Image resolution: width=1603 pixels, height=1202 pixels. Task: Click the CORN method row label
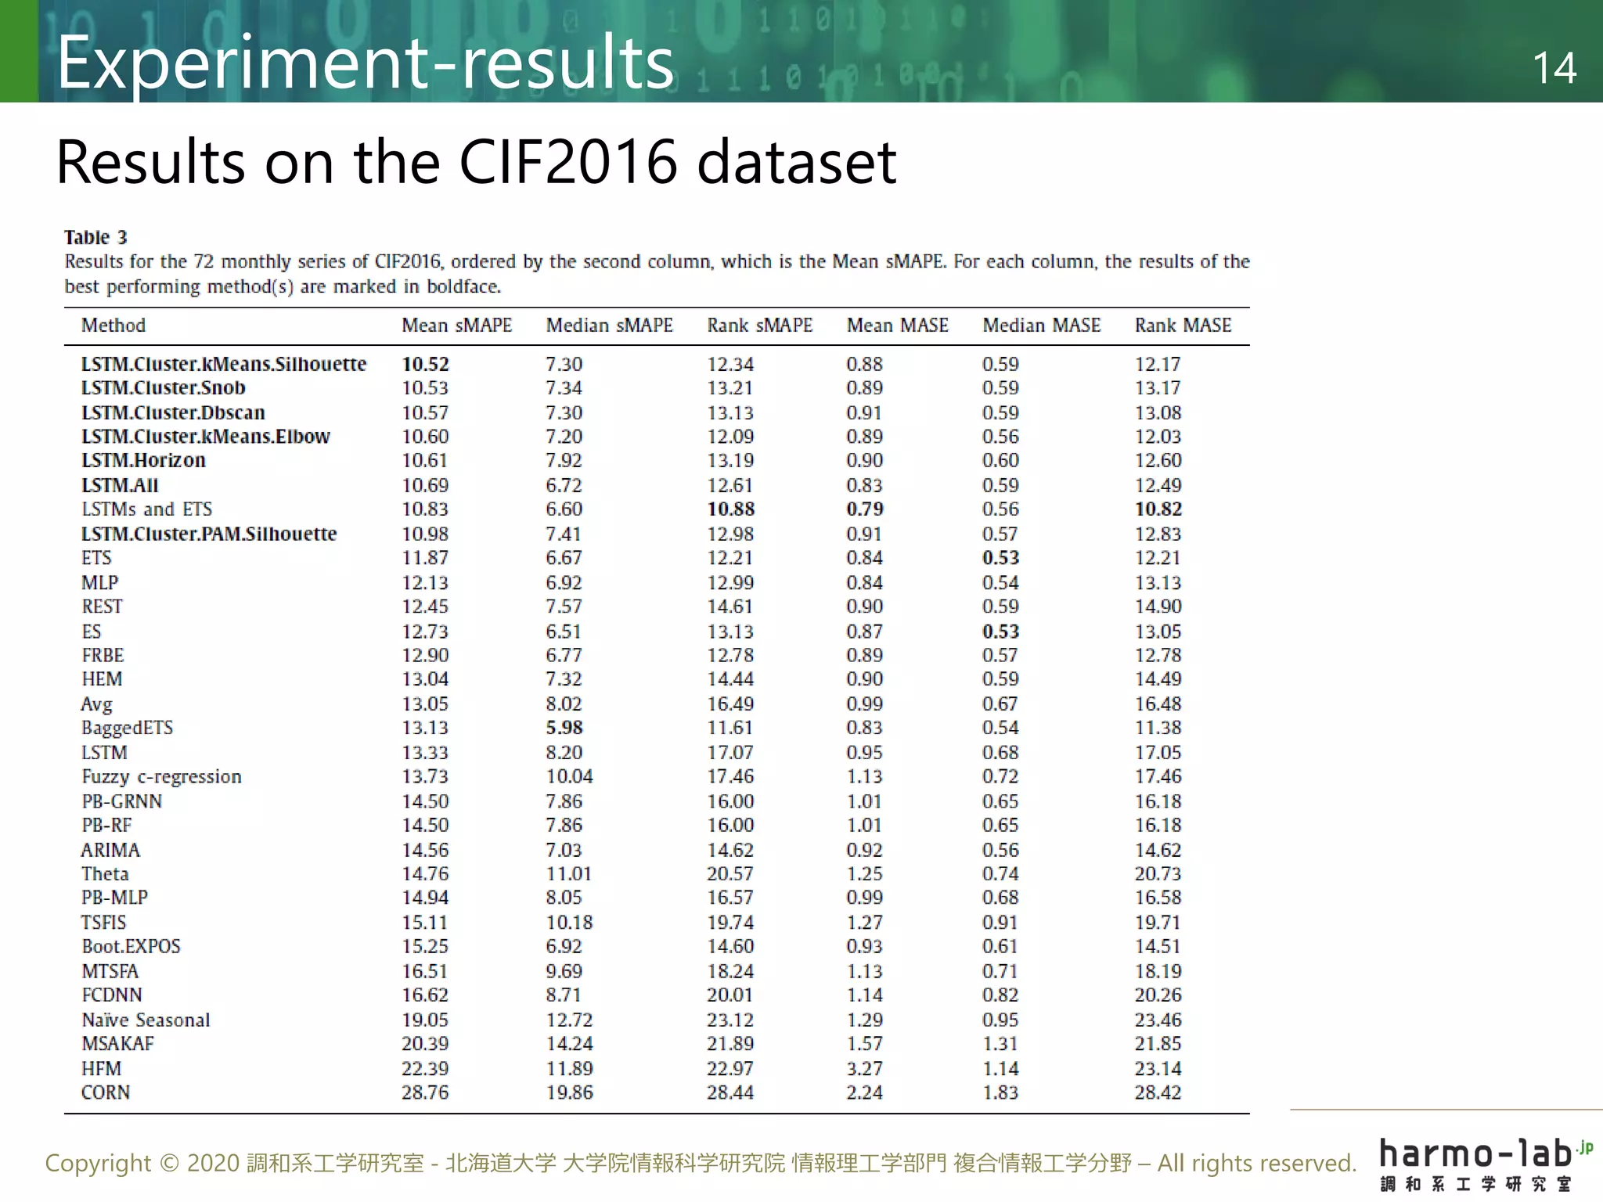[x=106, y=1092]
